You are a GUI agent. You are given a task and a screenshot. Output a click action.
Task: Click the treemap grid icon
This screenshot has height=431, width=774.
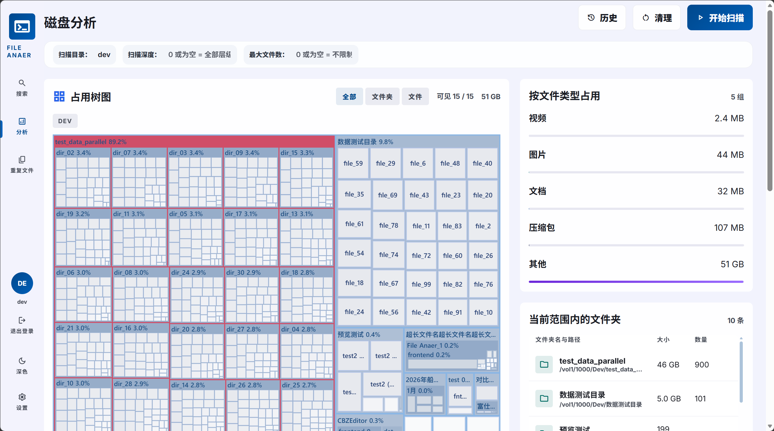click(59, 97)
